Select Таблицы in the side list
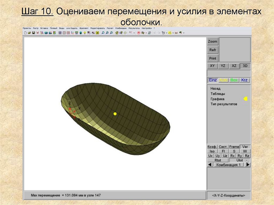274x205 pixels. [x=218, y=94]
